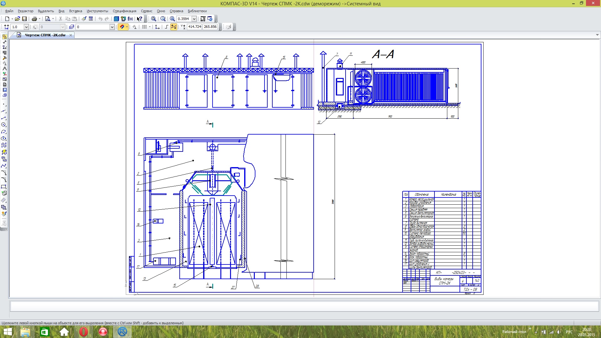
Task: Open the Opera browser taskbar icon
Action: click(x=84, y=332)
